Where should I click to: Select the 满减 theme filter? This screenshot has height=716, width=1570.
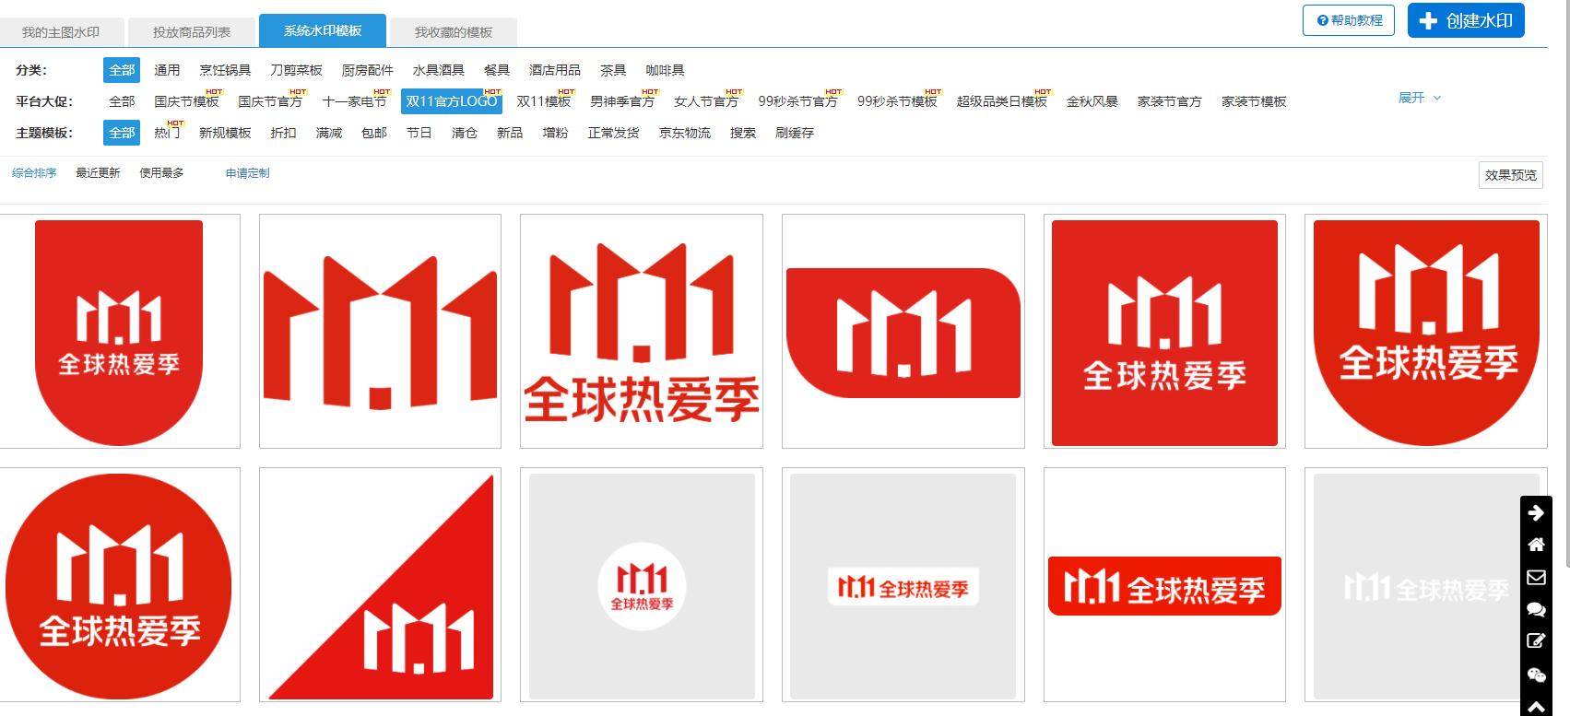tap(328, 133)
